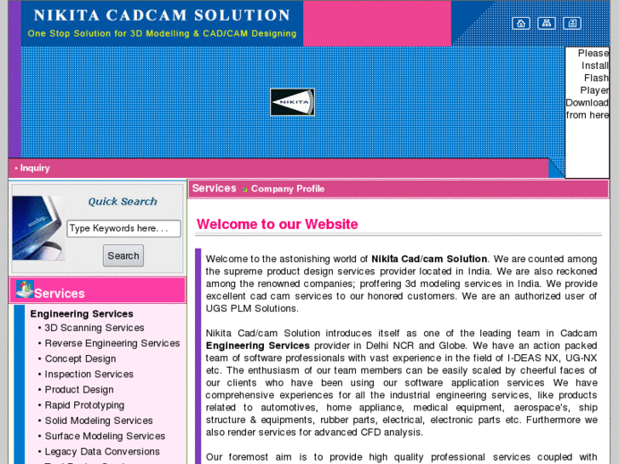Open the Inquiry menu link

[35, 169]
